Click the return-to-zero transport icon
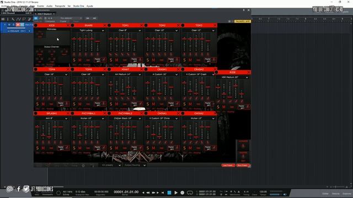 pyautogui.click(x=163, y=193)
